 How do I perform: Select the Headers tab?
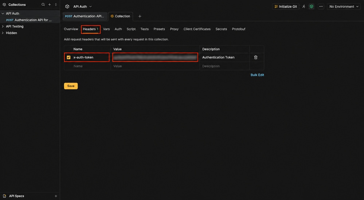pyautogui.click(x=90, y=29)
